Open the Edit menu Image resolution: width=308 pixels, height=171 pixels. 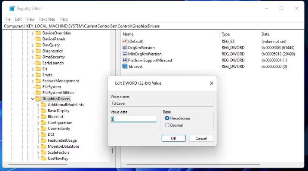click(18, 19)
